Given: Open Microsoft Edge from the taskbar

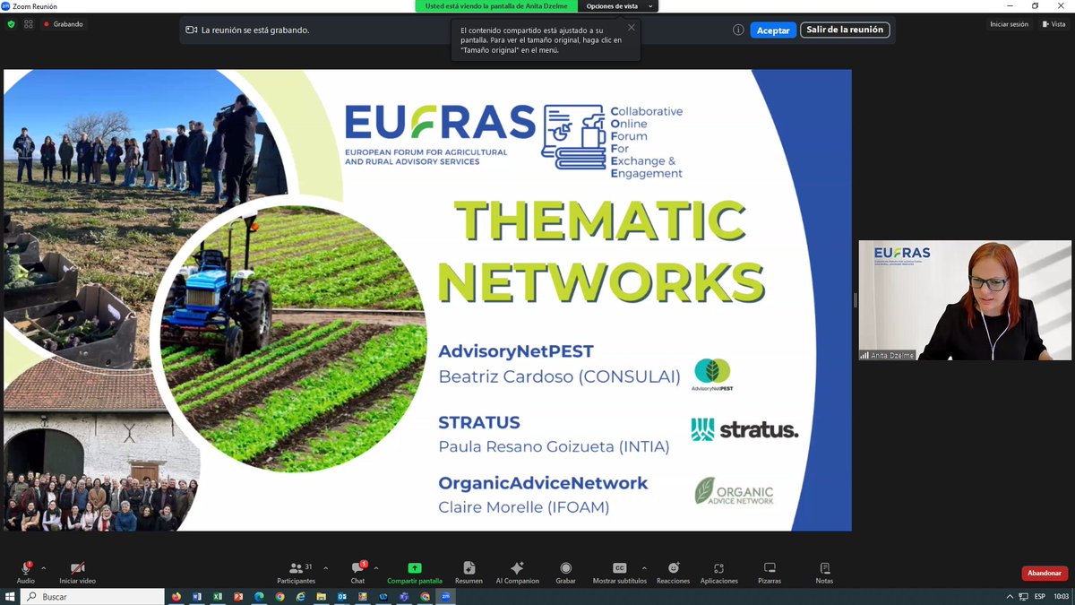Looking at the screenshot, I should pos(259,596).
